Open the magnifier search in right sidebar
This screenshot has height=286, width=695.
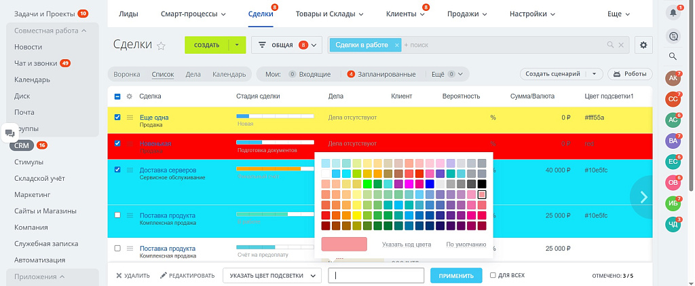(673, 56)
